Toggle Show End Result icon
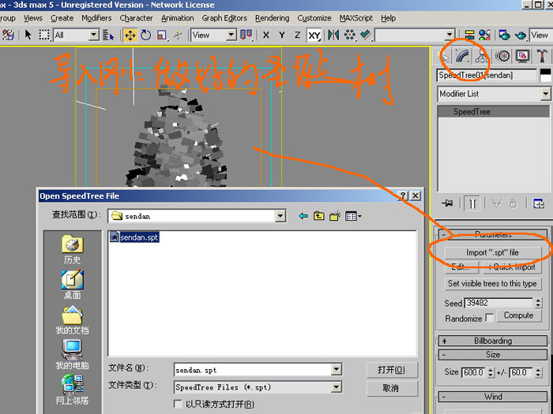 click(472, 203)
